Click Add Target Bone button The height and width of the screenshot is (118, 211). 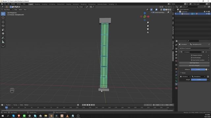click(x=194, y=63)
